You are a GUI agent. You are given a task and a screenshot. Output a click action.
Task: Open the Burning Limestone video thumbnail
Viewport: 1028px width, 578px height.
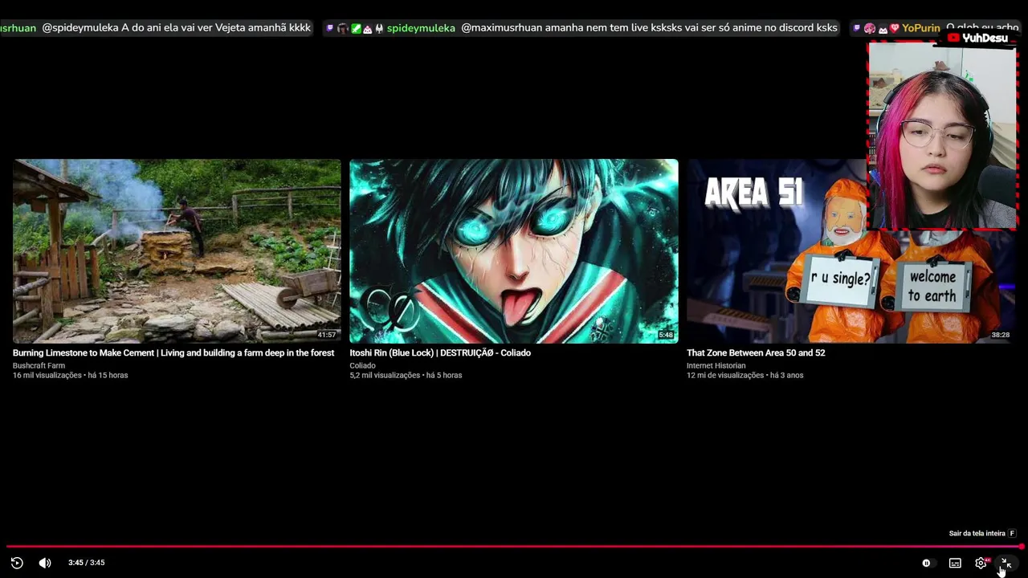point(177,251)
